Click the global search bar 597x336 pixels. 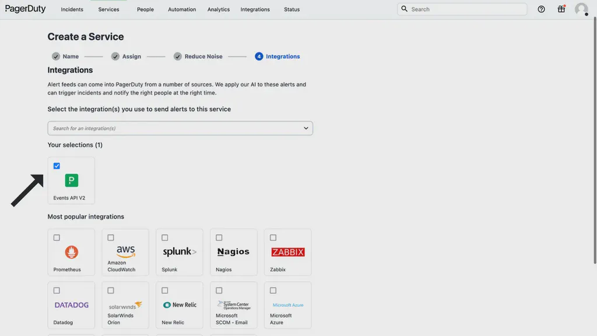462,9
